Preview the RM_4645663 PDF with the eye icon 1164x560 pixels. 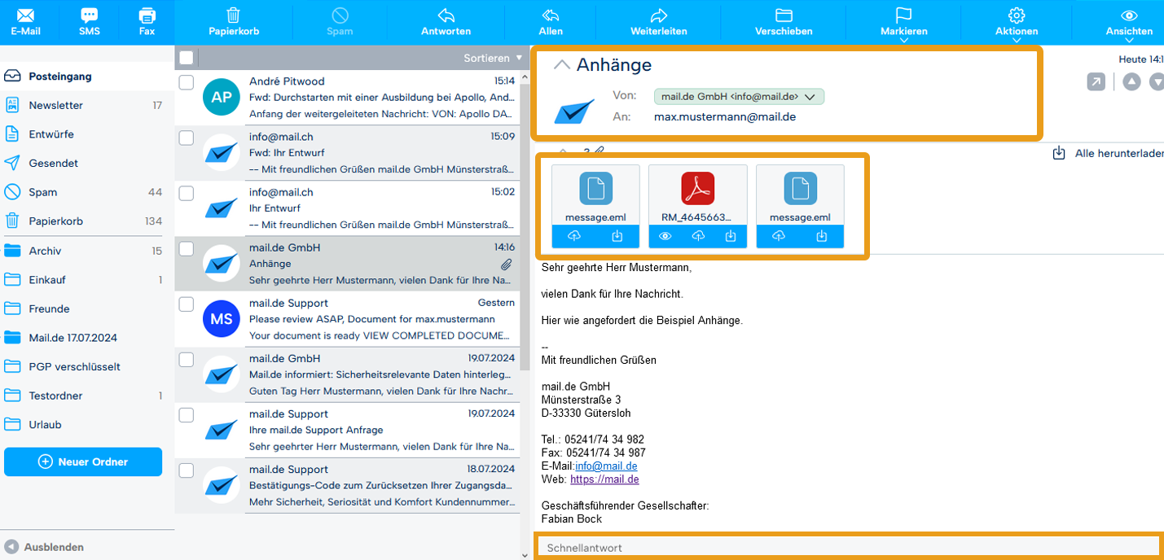(665, 236)
